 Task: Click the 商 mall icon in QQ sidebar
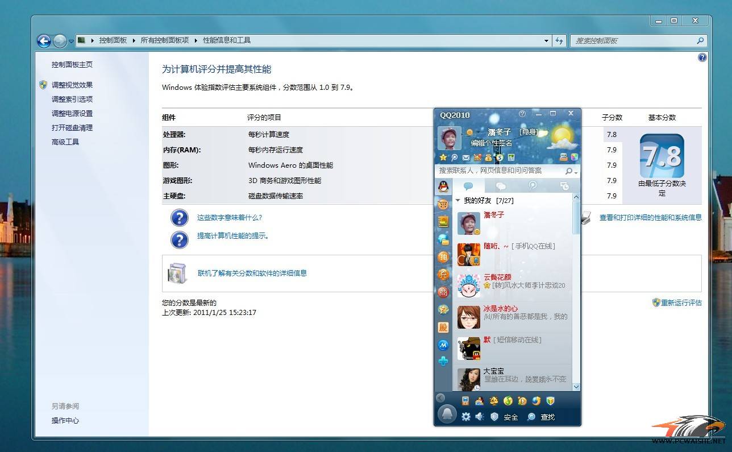(443, 292)
